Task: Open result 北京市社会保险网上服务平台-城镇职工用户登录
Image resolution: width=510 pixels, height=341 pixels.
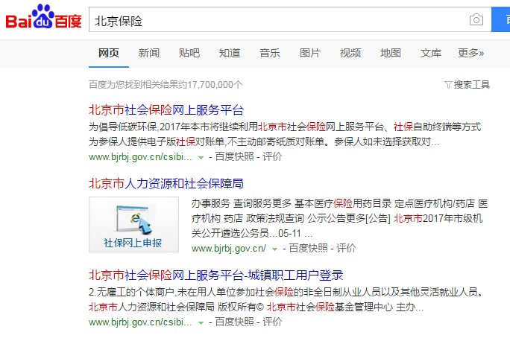Action: coord(216,275)
